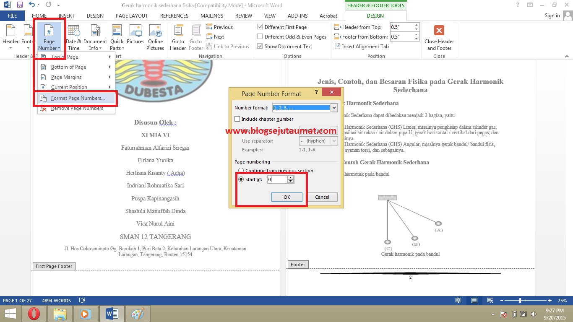The image size is (573, 322).
Task: Switch to Print Layout view in status bar
Action: 474,301
